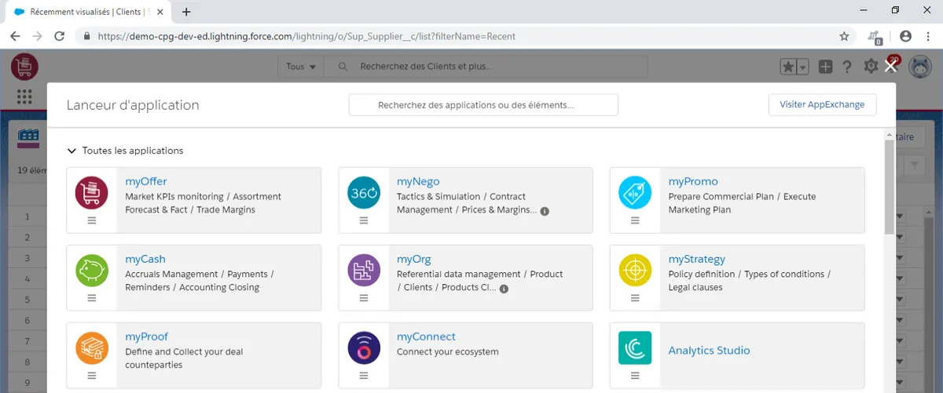Open the myStrategy target icon

point(635,271)
